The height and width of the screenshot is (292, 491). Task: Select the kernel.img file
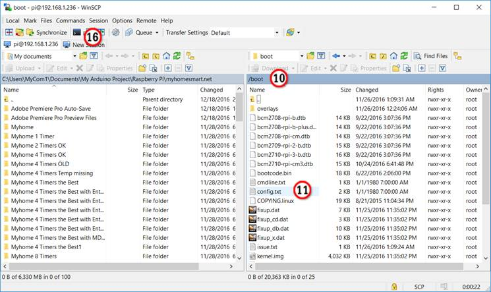tap(270, 256)
